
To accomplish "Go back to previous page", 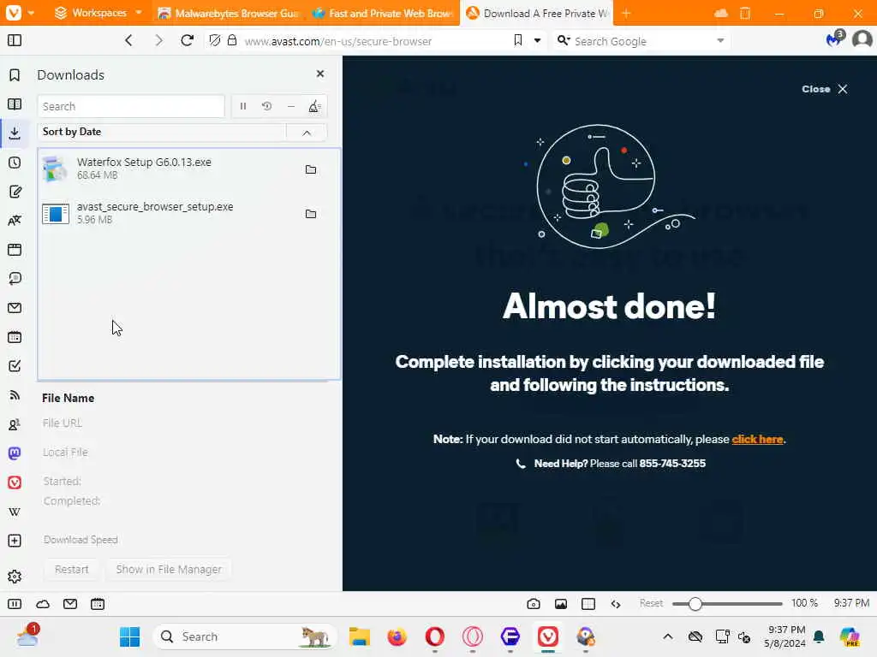I will tap(128, 40).
